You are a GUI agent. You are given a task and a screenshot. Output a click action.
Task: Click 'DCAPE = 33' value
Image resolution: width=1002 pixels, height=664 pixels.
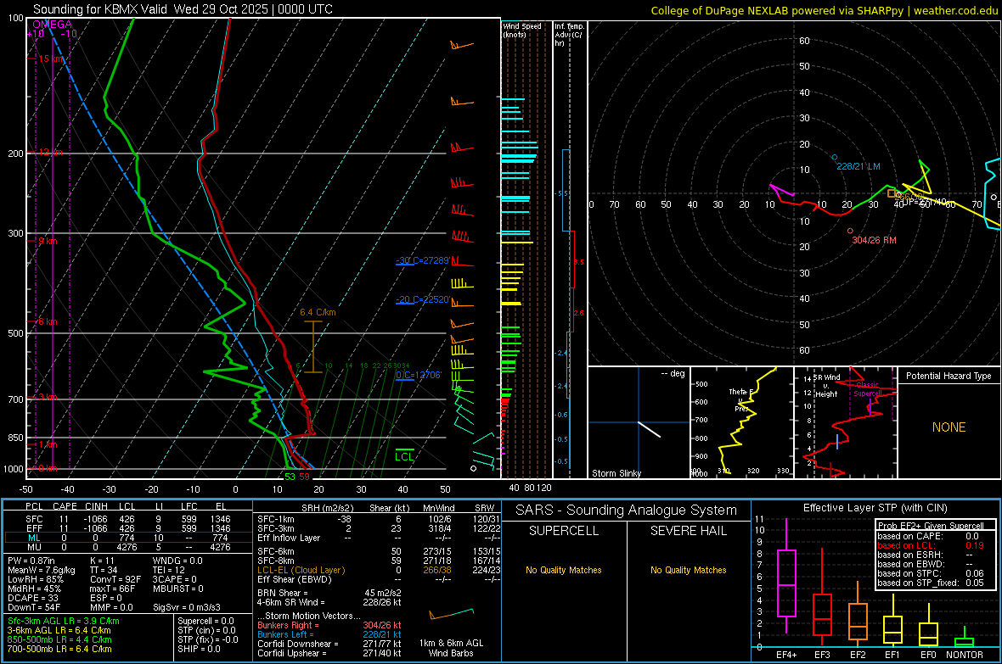point(33,598)
